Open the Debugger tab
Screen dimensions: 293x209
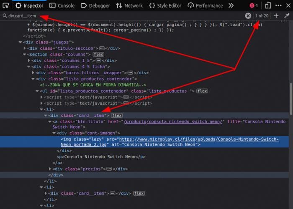[x=95, y=5]
